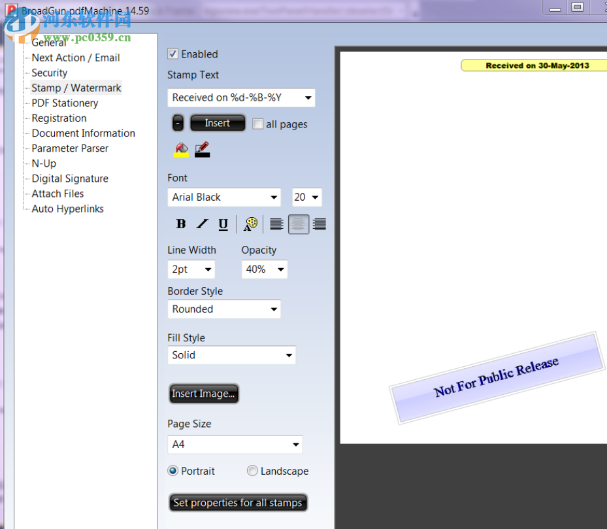Click the fill color bucket icon

pyautogui.click(x=181, y=150)
